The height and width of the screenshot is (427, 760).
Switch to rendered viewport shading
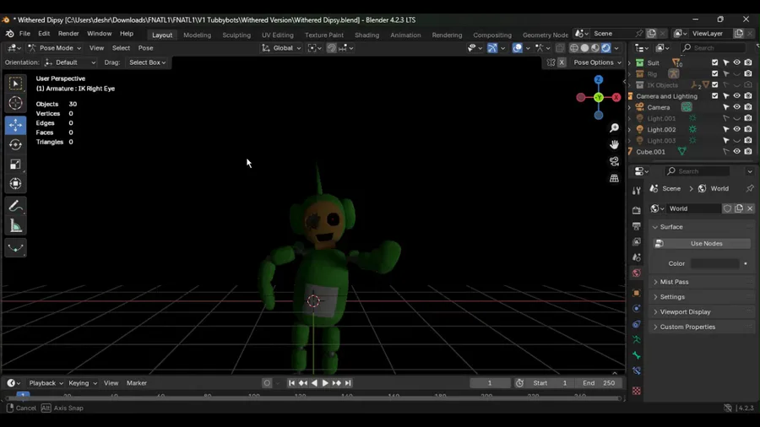coord(605,48)
